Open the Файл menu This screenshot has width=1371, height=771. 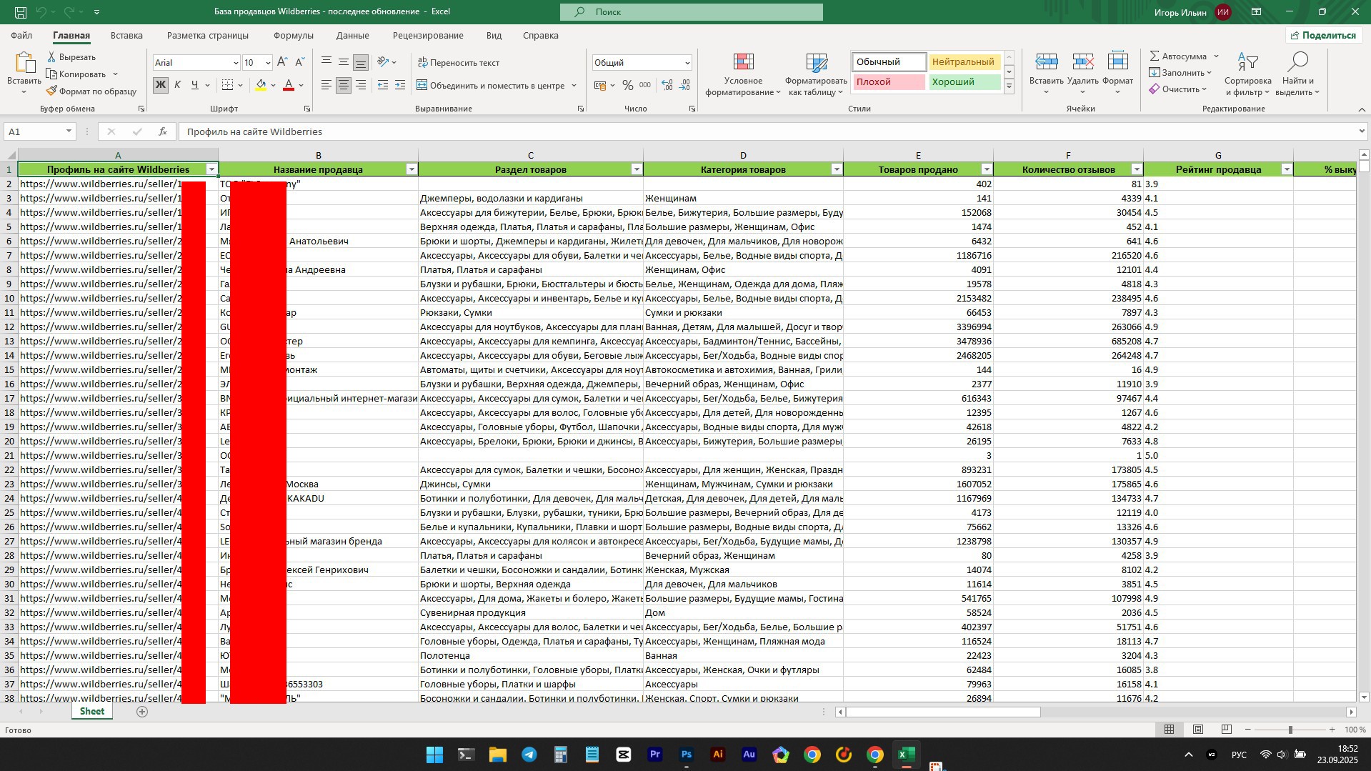coord(21,35)
